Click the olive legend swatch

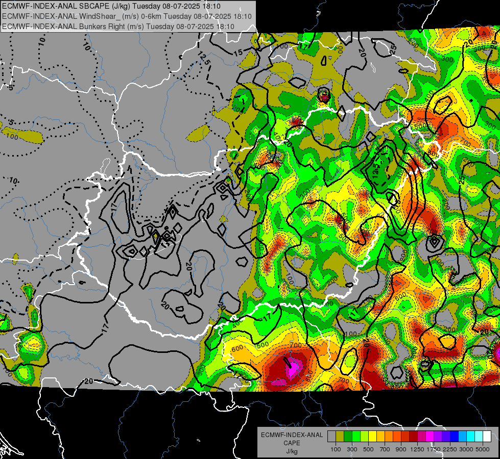pos(340,436)
